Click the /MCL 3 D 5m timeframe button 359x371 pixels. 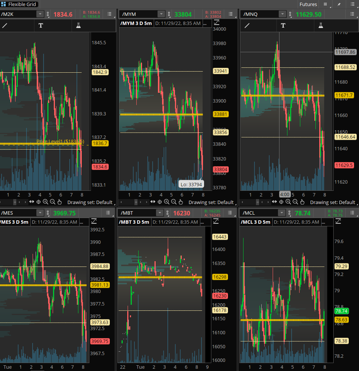256,222
